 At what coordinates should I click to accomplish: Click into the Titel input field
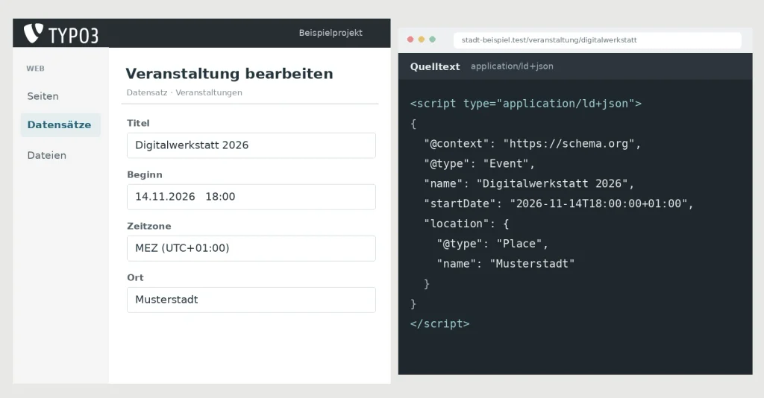click(251, 145)
